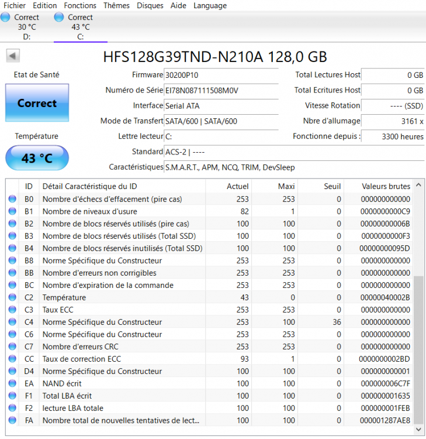Click status orb of row EA NAND écrit
Screen dimensions: 426x439
13,383
